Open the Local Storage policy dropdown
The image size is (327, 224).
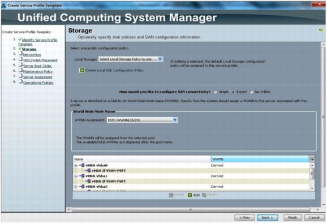click(x=160, y=59)
